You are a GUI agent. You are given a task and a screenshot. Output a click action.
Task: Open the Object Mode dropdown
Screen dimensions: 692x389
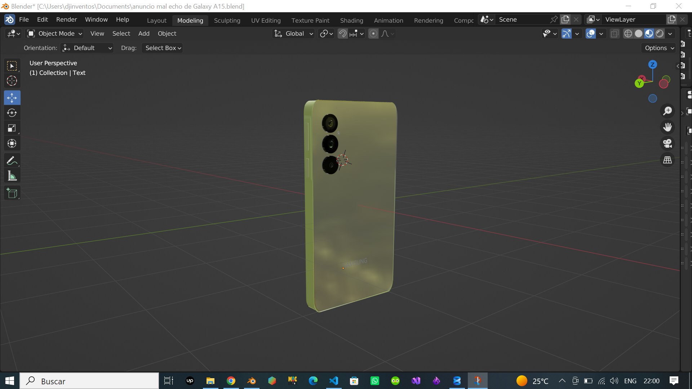(x=55, y=33)
